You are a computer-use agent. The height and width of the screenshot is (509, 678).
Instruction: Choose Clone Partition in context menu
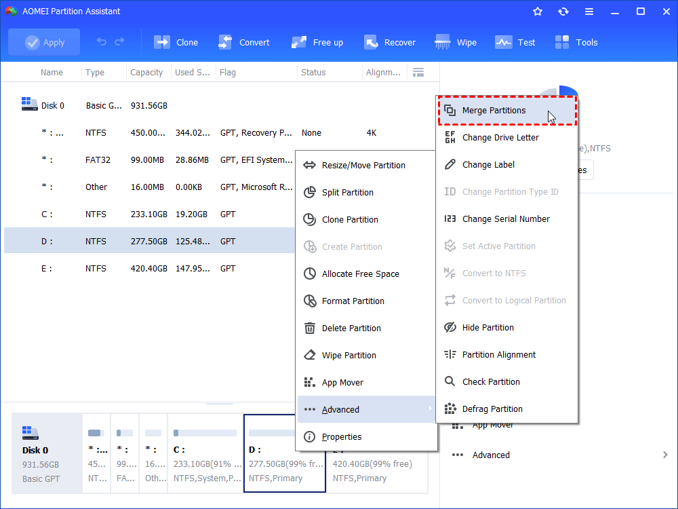[366, 220]
